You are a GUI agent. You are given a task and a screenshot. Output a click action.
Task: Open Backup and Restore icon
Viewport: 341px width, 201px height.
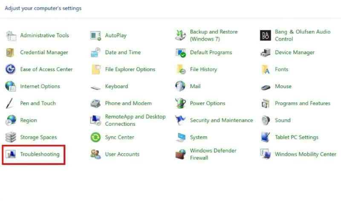(180, 35)
